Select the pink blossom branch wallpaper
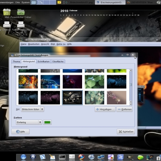Image resolution: width=161 pixels, height=161 pixels. point(117,98)
